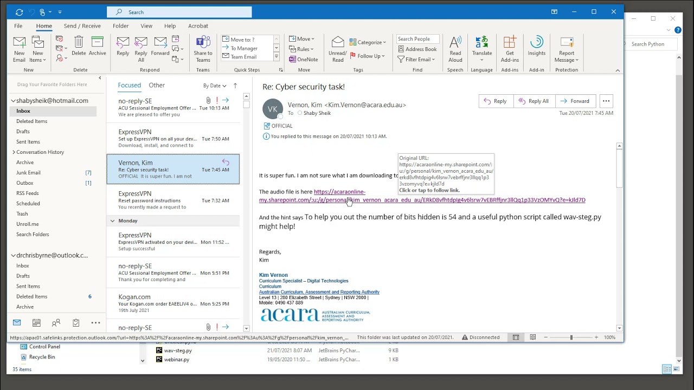This screenshot has height=390, width=694.
Task: Open Tasks from the navigation bar
Action: coord(76,323)
